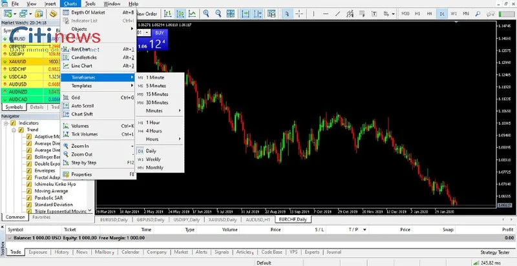
Task: Expand the Minutes submenu
Action: point(159,110)
